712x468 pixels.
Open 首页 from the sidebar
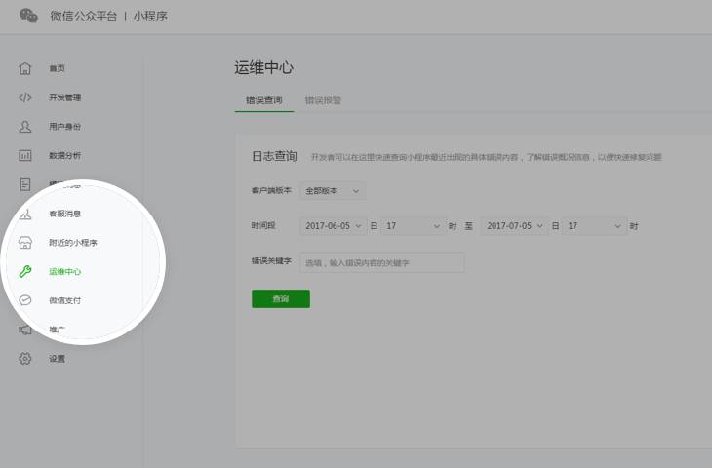click(57, 68)
